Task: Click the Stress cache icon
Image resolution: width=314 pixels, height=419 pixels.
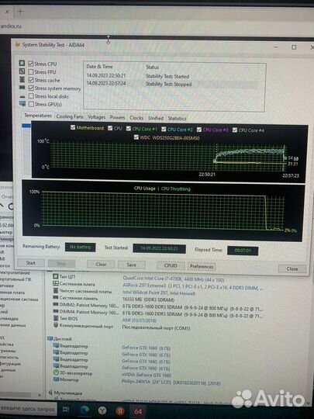Action: point(22,79)
